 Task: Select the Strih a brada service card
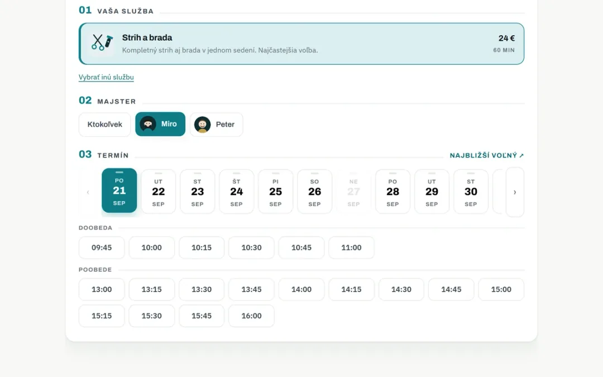pos(301,44)
